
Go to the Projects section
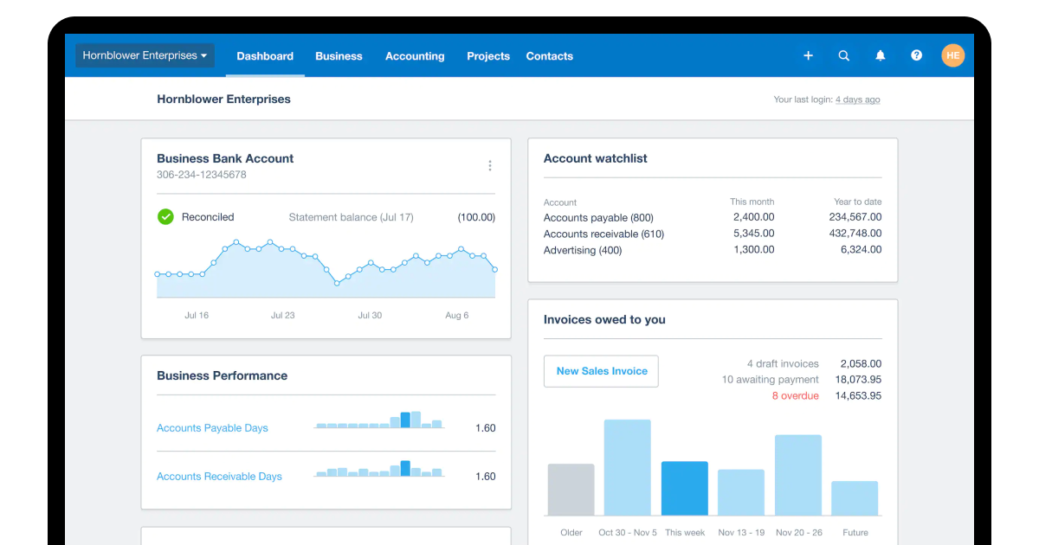(487, 55)
